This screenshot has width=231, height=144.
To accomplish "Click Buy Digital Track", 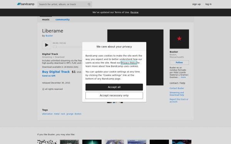I will [x=56, y=72].
